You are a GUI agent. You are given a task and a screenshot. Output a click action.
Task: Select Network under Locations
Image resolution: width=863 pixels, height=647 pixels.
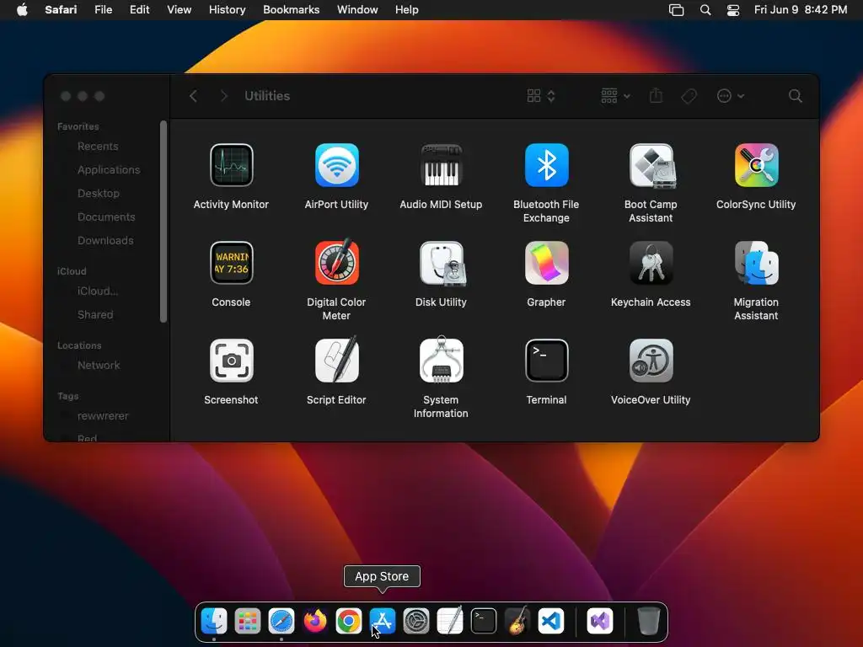(x=99, y=366)
